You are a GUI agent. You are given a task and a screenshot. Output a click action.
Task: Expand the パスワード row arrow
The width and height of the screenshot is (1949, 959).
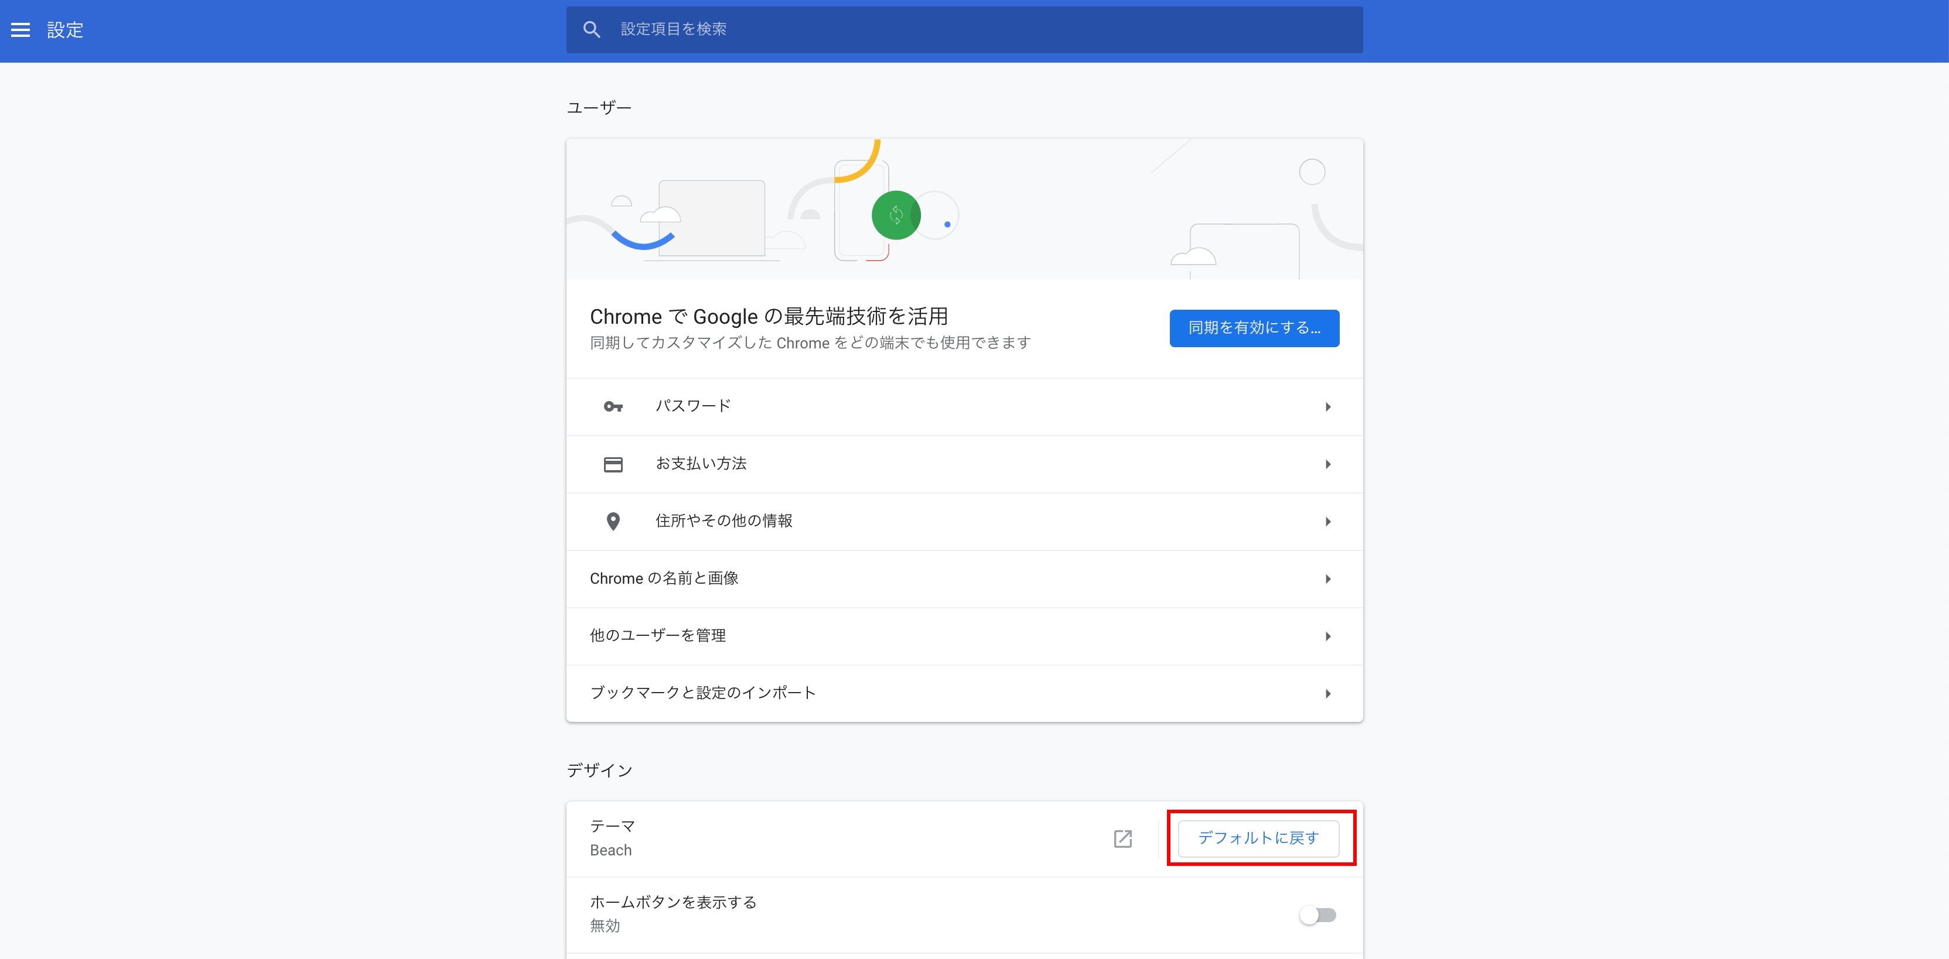click(x=1328, y=407)
